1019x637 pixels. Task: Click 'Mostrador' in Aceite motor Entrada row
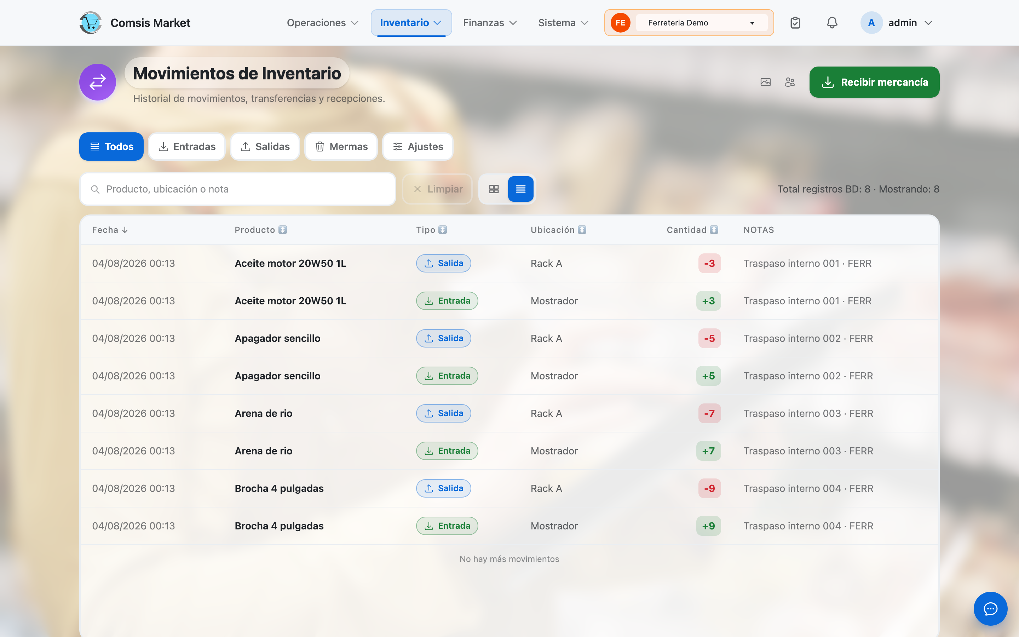click(x=554, y=301)
